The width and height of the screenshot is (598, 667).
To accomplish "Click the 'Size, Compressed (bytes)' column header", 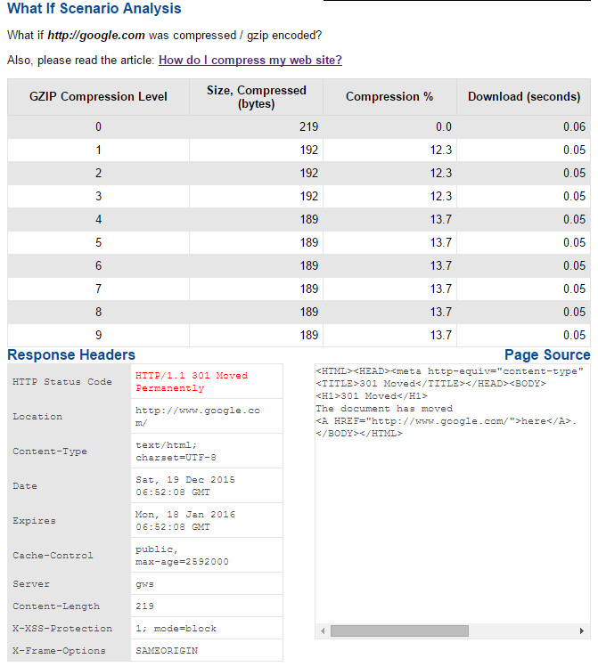I will click(257, 96).
